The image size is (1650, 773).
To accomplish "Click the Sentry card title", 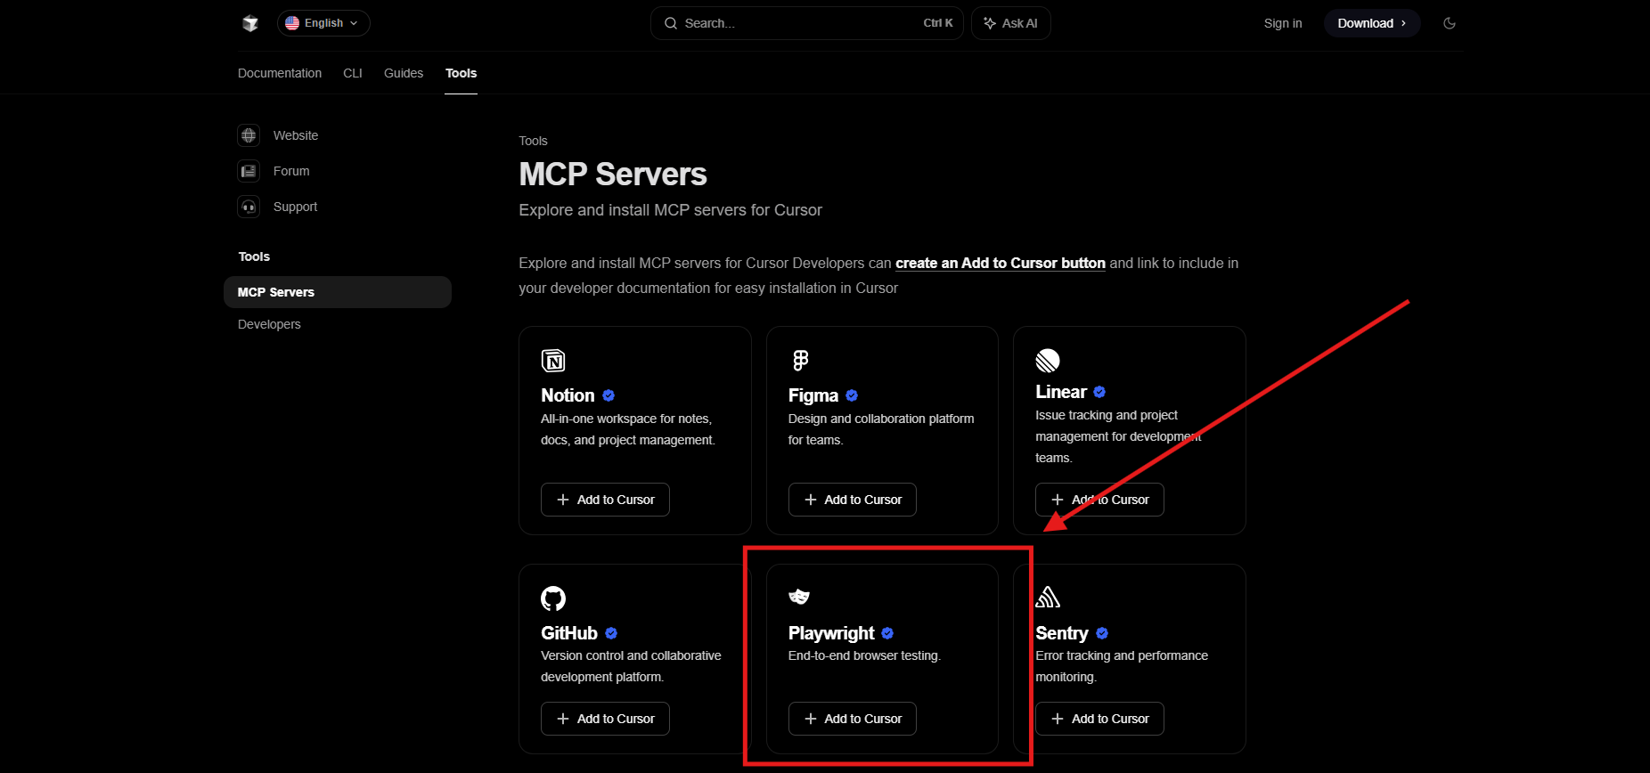I will point(1062,633).
